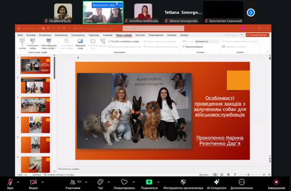Launch the AI Companion sparkle icon
The image size is (291, 191).
pyautogui.click(x=216, y=182)
